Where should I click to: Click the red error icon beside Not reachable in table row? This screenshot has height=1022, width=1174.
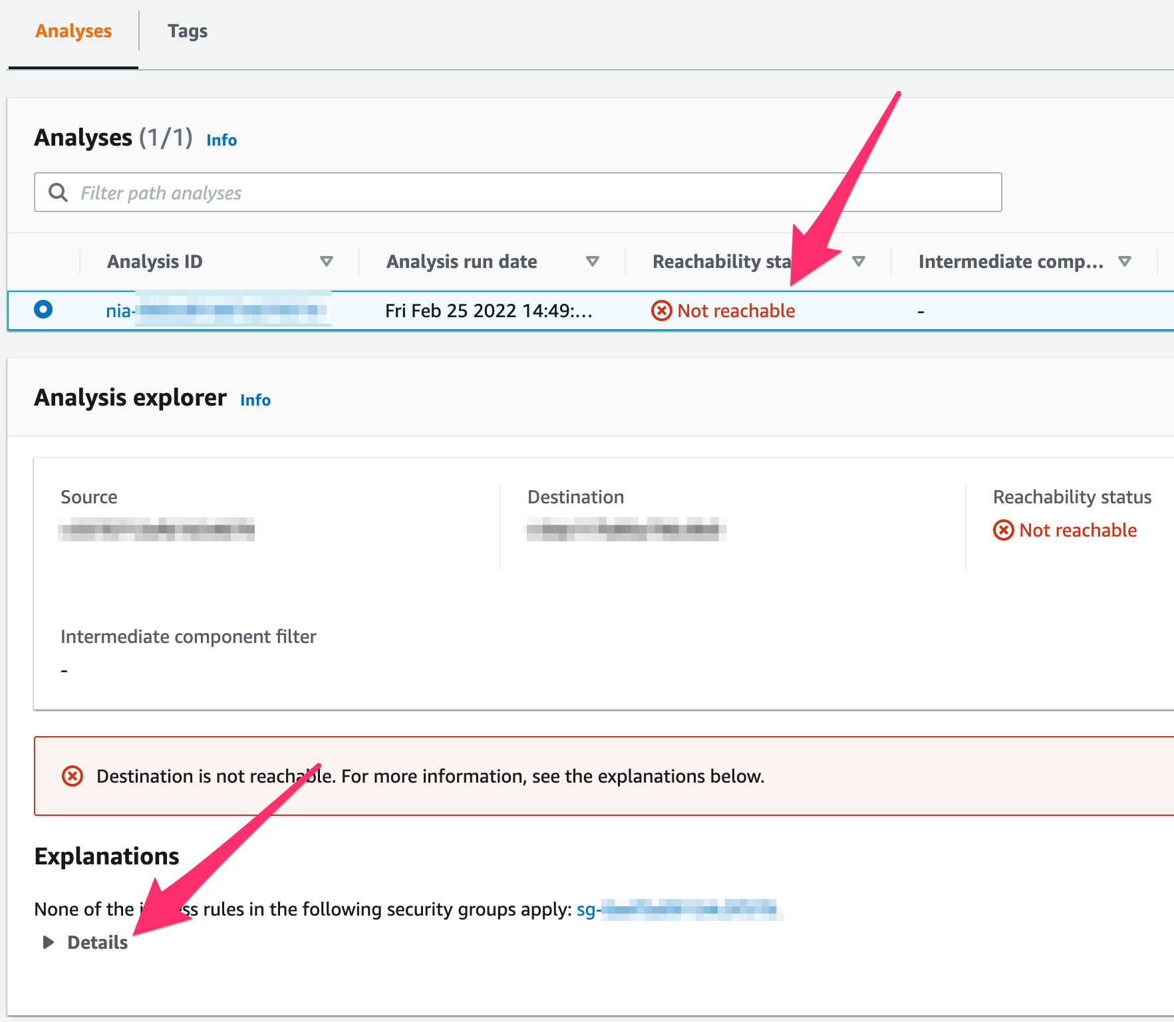coord(661,311)
